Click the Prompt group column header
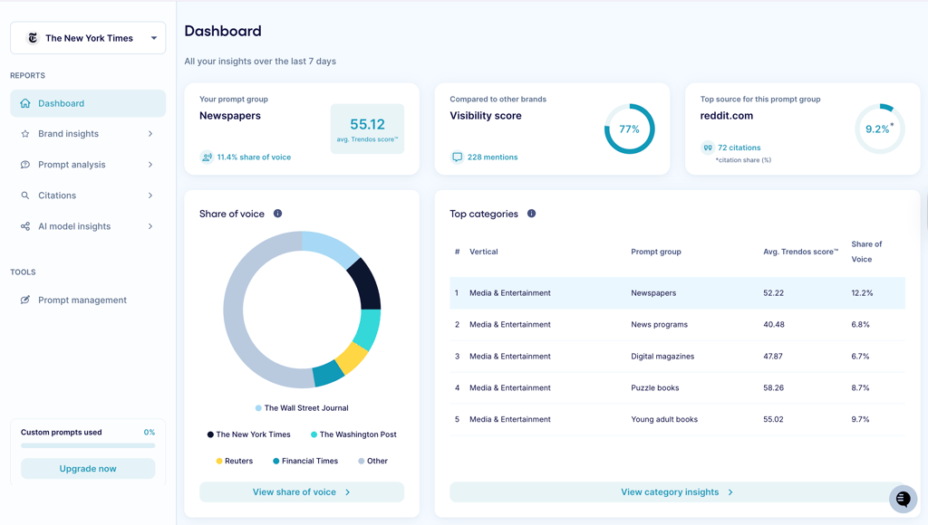The image size is (928, 525). tap(656, 252)
